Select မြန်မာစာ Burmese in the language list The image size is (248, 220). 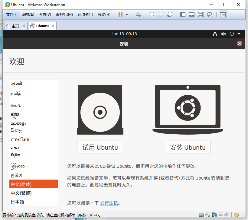[x=34, y=166]
